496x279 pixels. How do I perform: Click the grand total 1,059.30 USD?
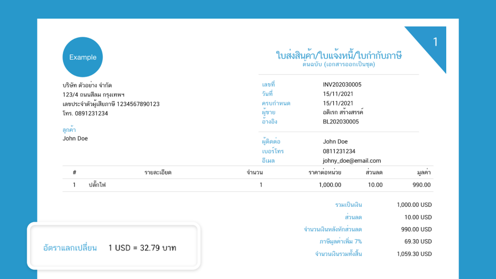click(414, 254)
